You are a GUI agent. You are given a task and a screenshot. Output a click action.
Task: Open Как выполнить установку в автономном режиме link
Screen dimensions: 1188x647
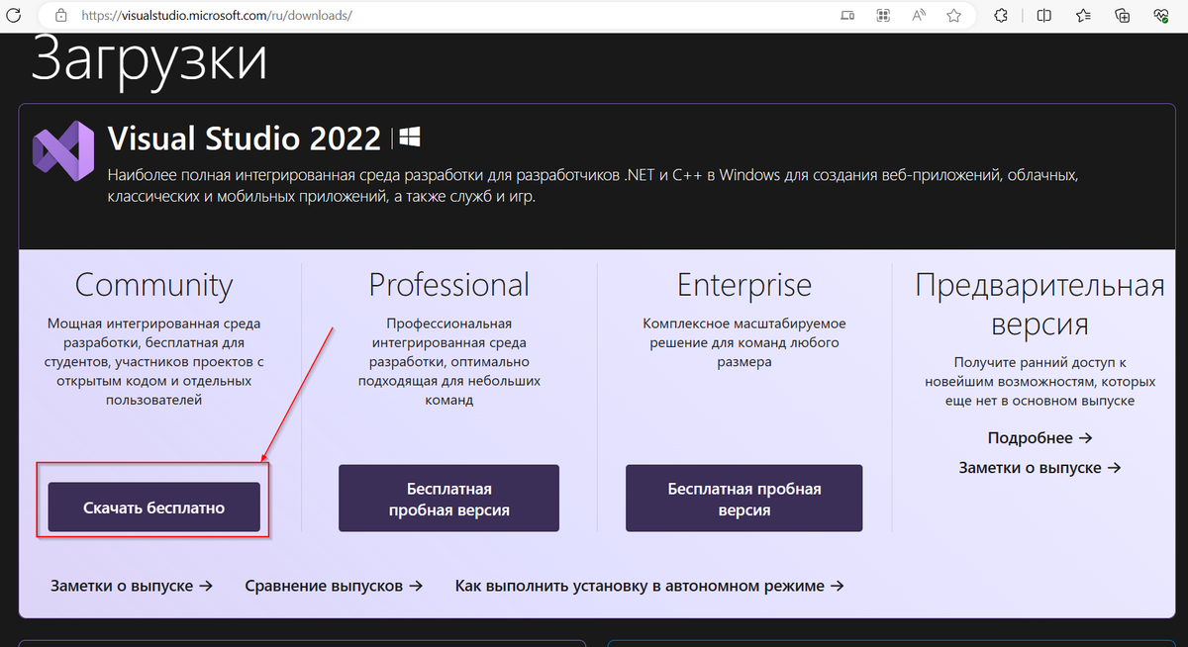(649, 586)
